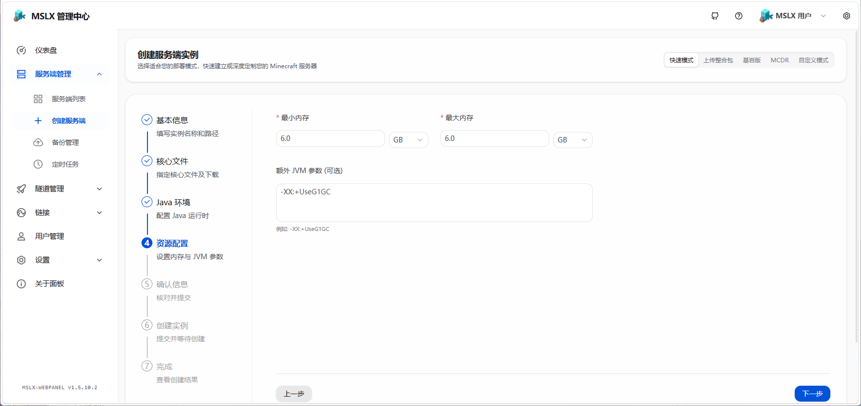
Task: Switch to the 上传整合包 tab
Action: [718, 60]
